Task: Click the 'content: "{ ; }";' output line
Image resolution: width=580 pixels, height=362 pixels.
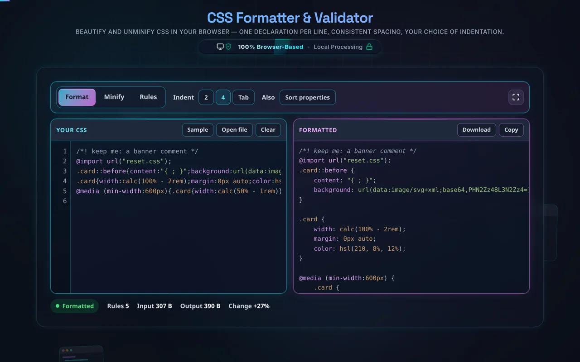Action: pos(345,180)
